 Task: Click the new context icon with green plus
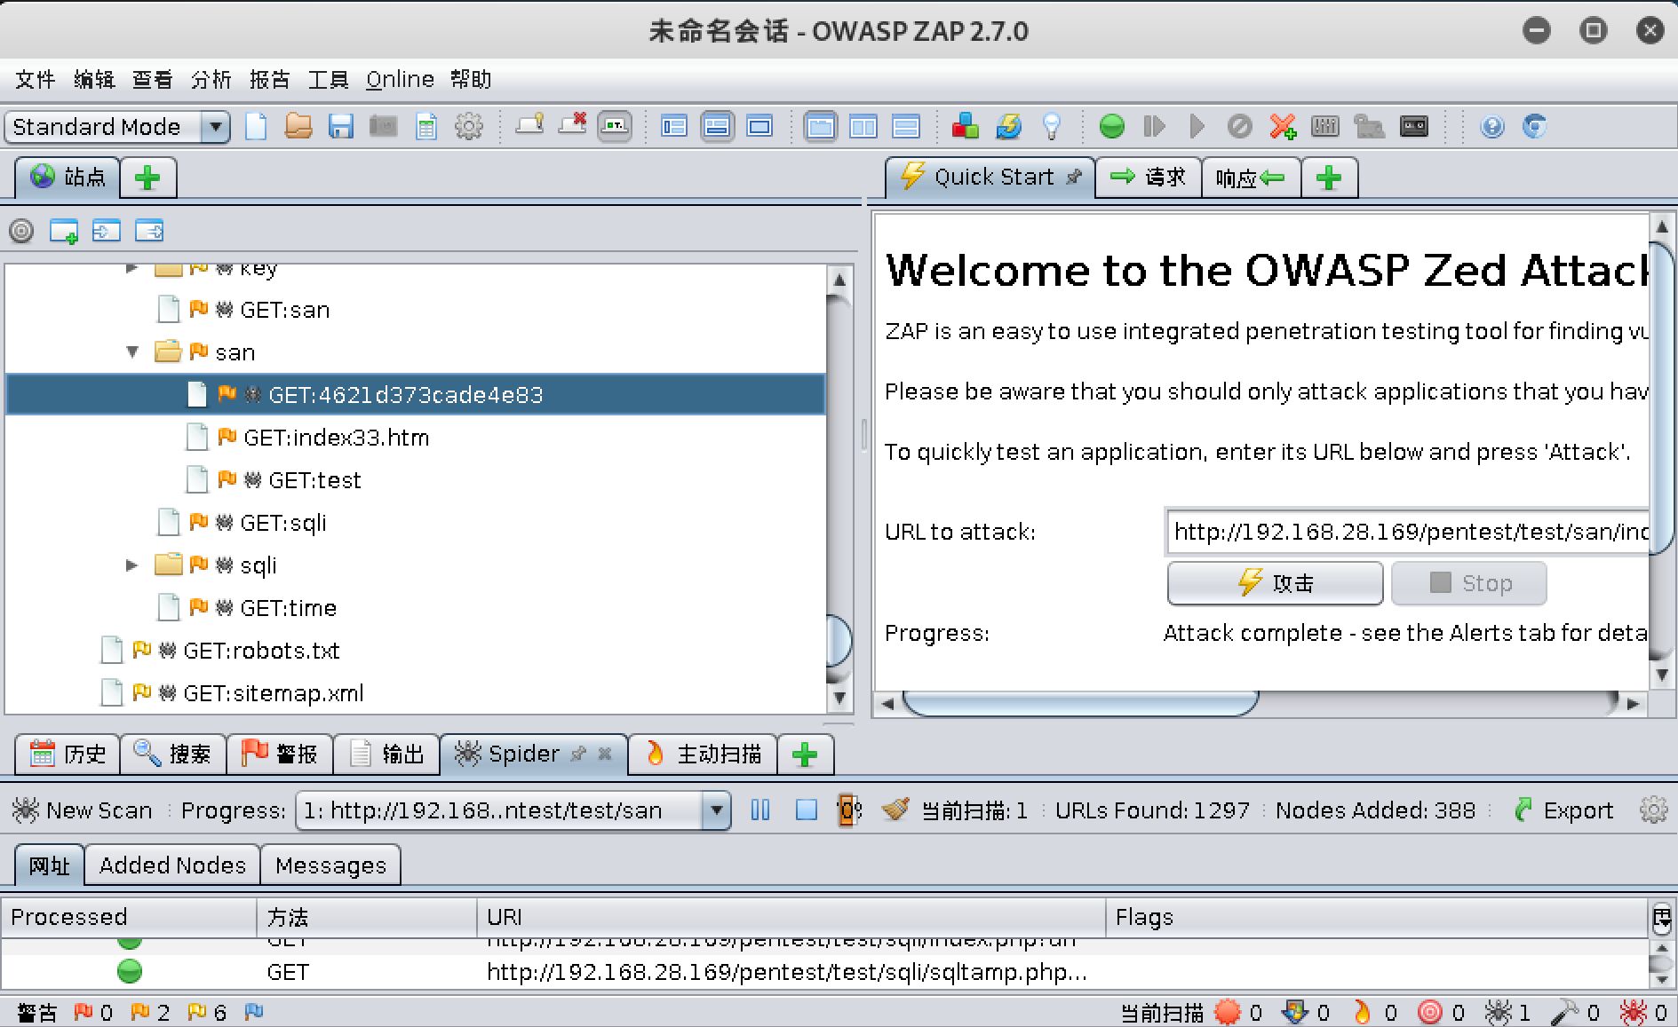pyautogui.click(x=64, y=231)
